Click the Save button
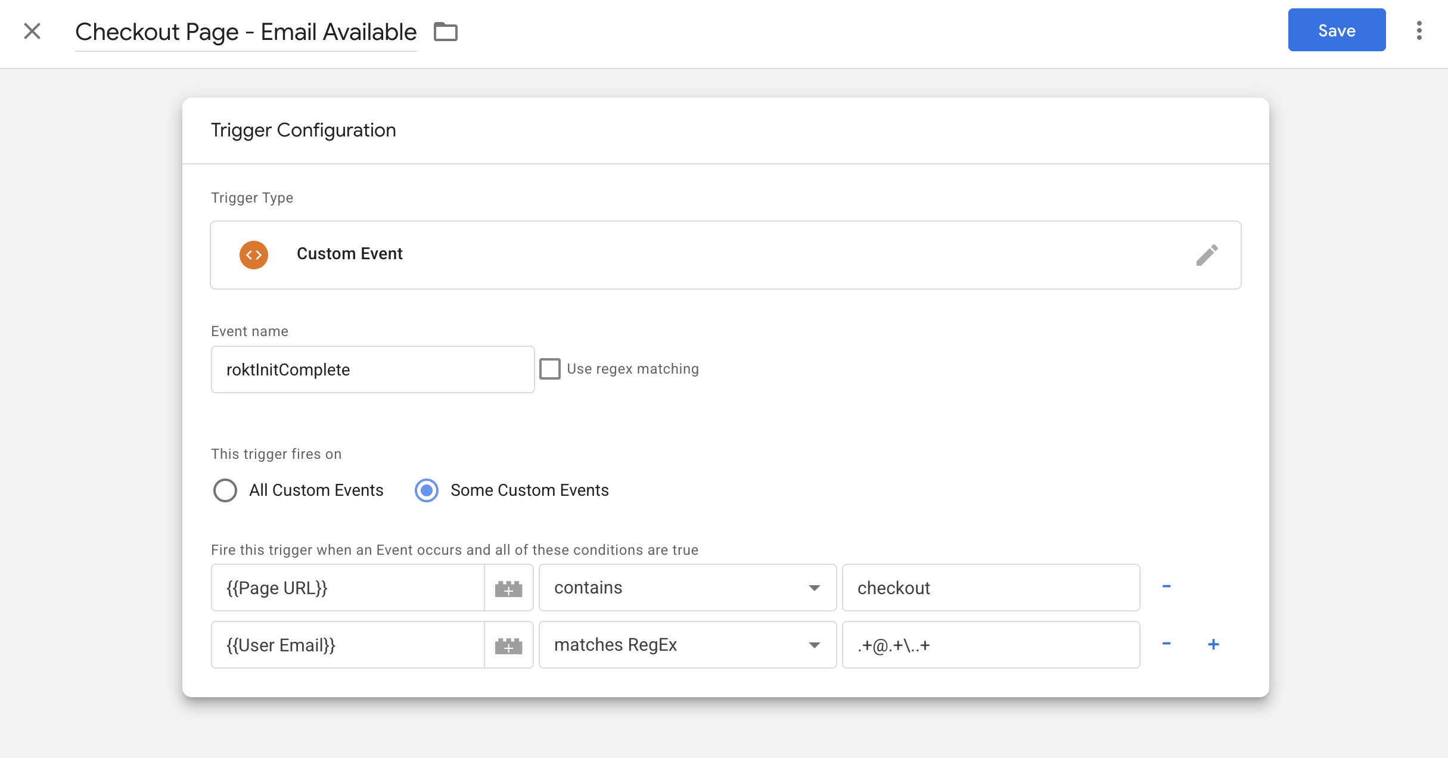Image resolution: width=1448 pixels, height=758 pixels. pos(1336,30)
